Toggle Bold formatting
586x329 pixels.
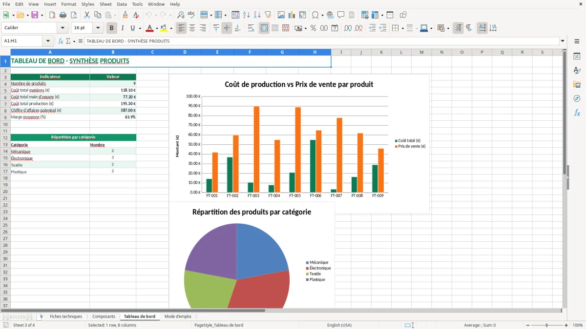coord(111,28)
